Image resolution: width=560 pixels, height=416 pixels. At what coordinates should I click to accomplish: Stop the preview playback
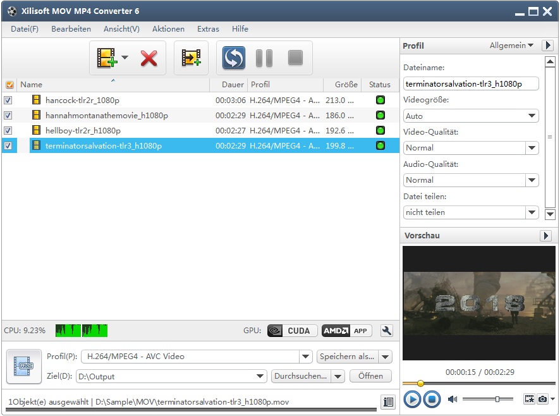pyautogui.click(x=432, y=399)
